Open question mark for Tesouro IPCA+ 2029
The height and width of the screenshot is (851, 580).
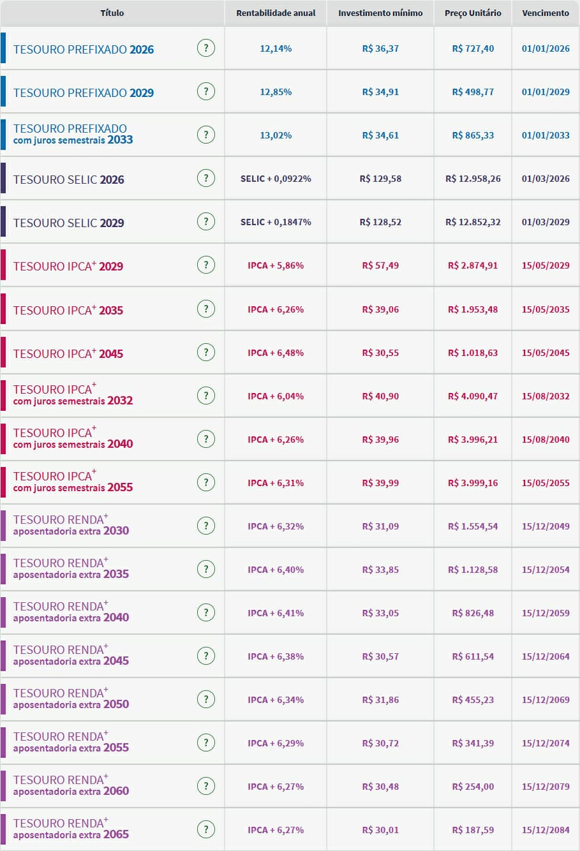pos(205,265)
